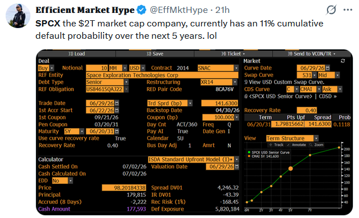The height and width of the screenshot is (218, 359).
Task: Expand the Buy/Sell dropdown
Action: 52,68
